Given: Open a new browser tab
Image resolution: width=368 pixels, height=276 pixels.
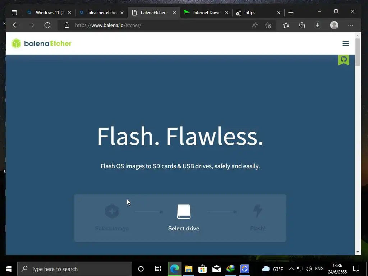Looking at the screenshot, I should tap(291, 13).
